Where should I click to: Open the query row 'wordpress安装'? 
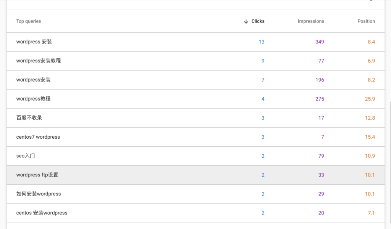tap(195, 80)
